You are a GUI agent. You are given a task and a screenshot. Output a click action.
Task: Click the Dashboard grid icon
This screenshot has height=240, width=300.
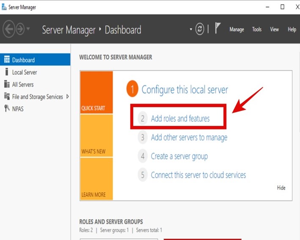tap(7, 59)
